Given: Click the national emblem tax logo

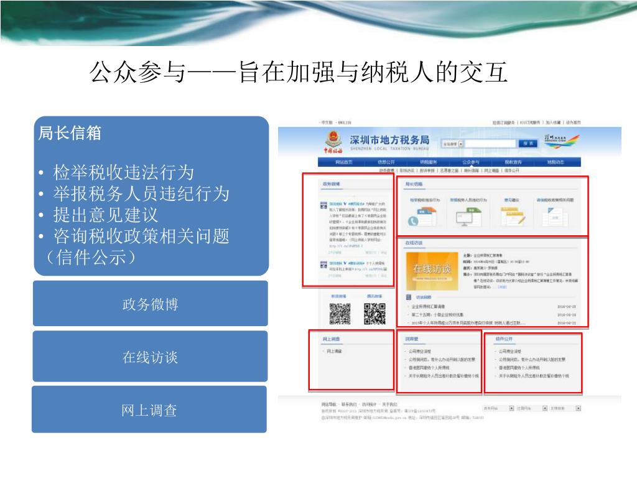Looking at the screenshot, I should (x=333, y=142).
